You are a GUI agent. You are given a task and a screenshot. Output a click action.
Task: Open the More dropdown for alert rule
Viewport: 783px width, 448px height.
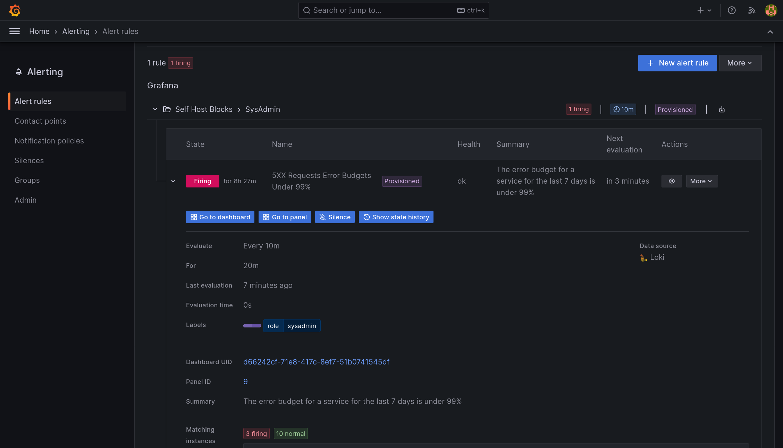pos(701,181)
